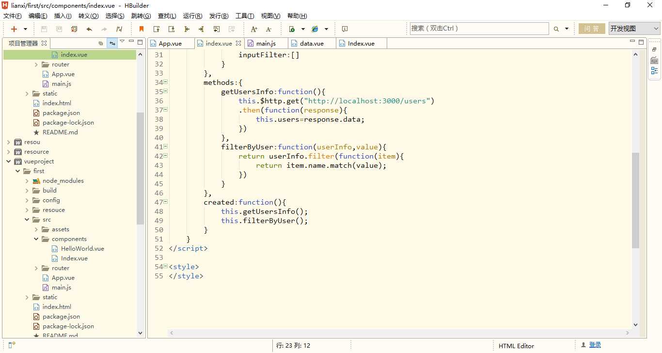
Task: Expand the assets folder
Action: [36, 229]
